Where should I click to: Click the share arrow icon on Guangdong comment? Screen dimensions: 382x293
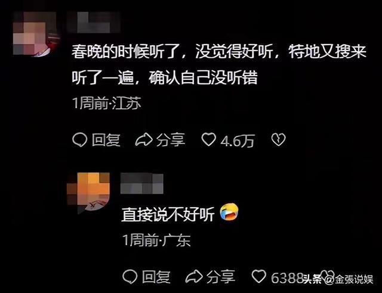coord(194,277)
